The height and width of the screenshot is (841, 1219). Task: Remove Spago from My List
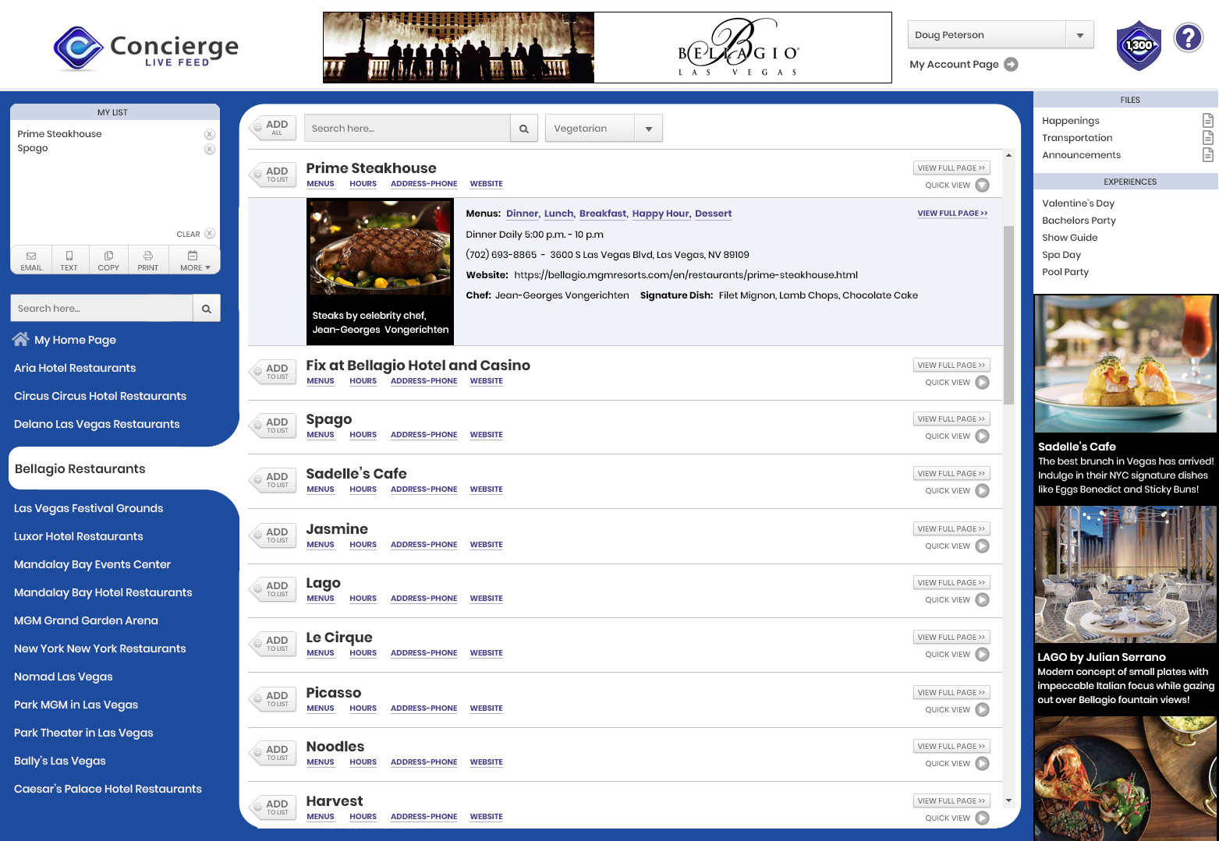click(x=210, y=149)
